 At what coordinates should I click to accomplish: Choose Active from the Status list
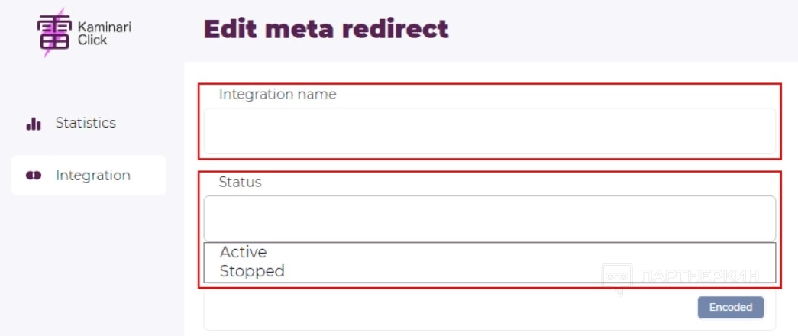pos(244,252)
